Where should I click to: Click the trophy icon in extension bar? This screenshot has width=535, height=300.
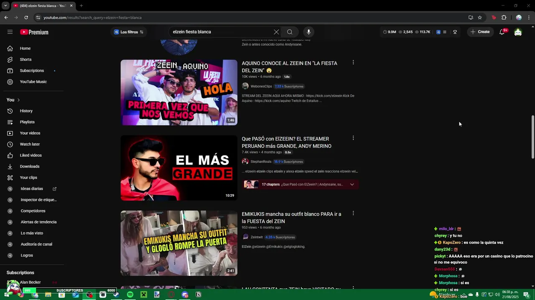pos(455,32)
